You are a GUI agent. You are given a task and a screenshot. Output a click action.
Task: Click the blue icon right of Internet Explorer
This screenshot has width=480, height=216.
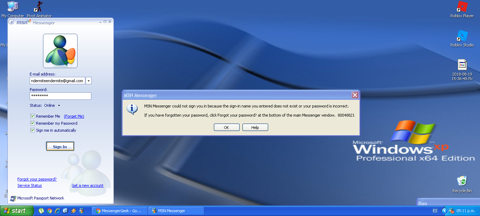(66, 211)
